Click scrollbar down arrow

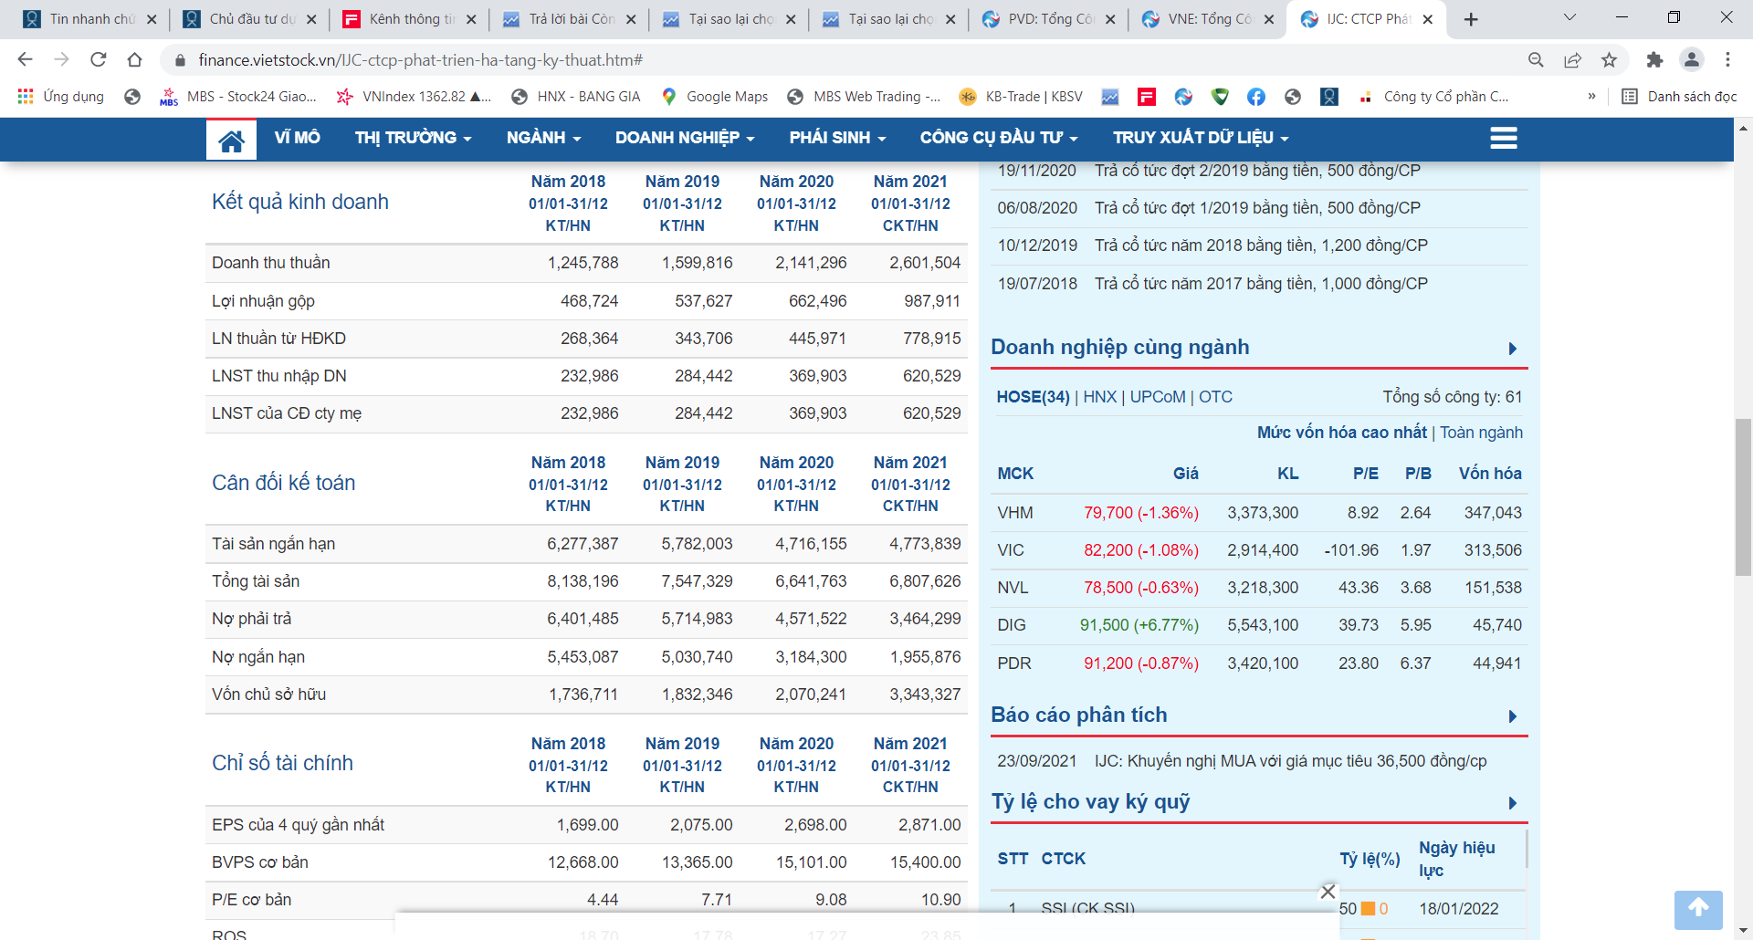point(1743,930)
